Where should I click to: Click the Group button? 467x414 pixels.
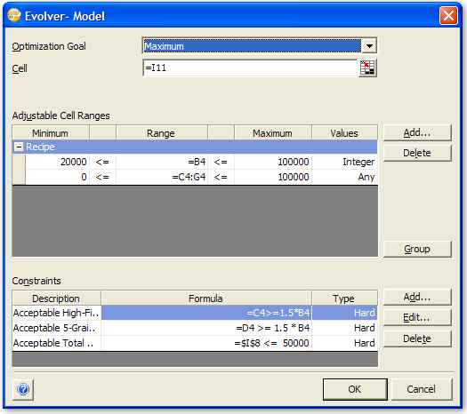tap(417, 249)
